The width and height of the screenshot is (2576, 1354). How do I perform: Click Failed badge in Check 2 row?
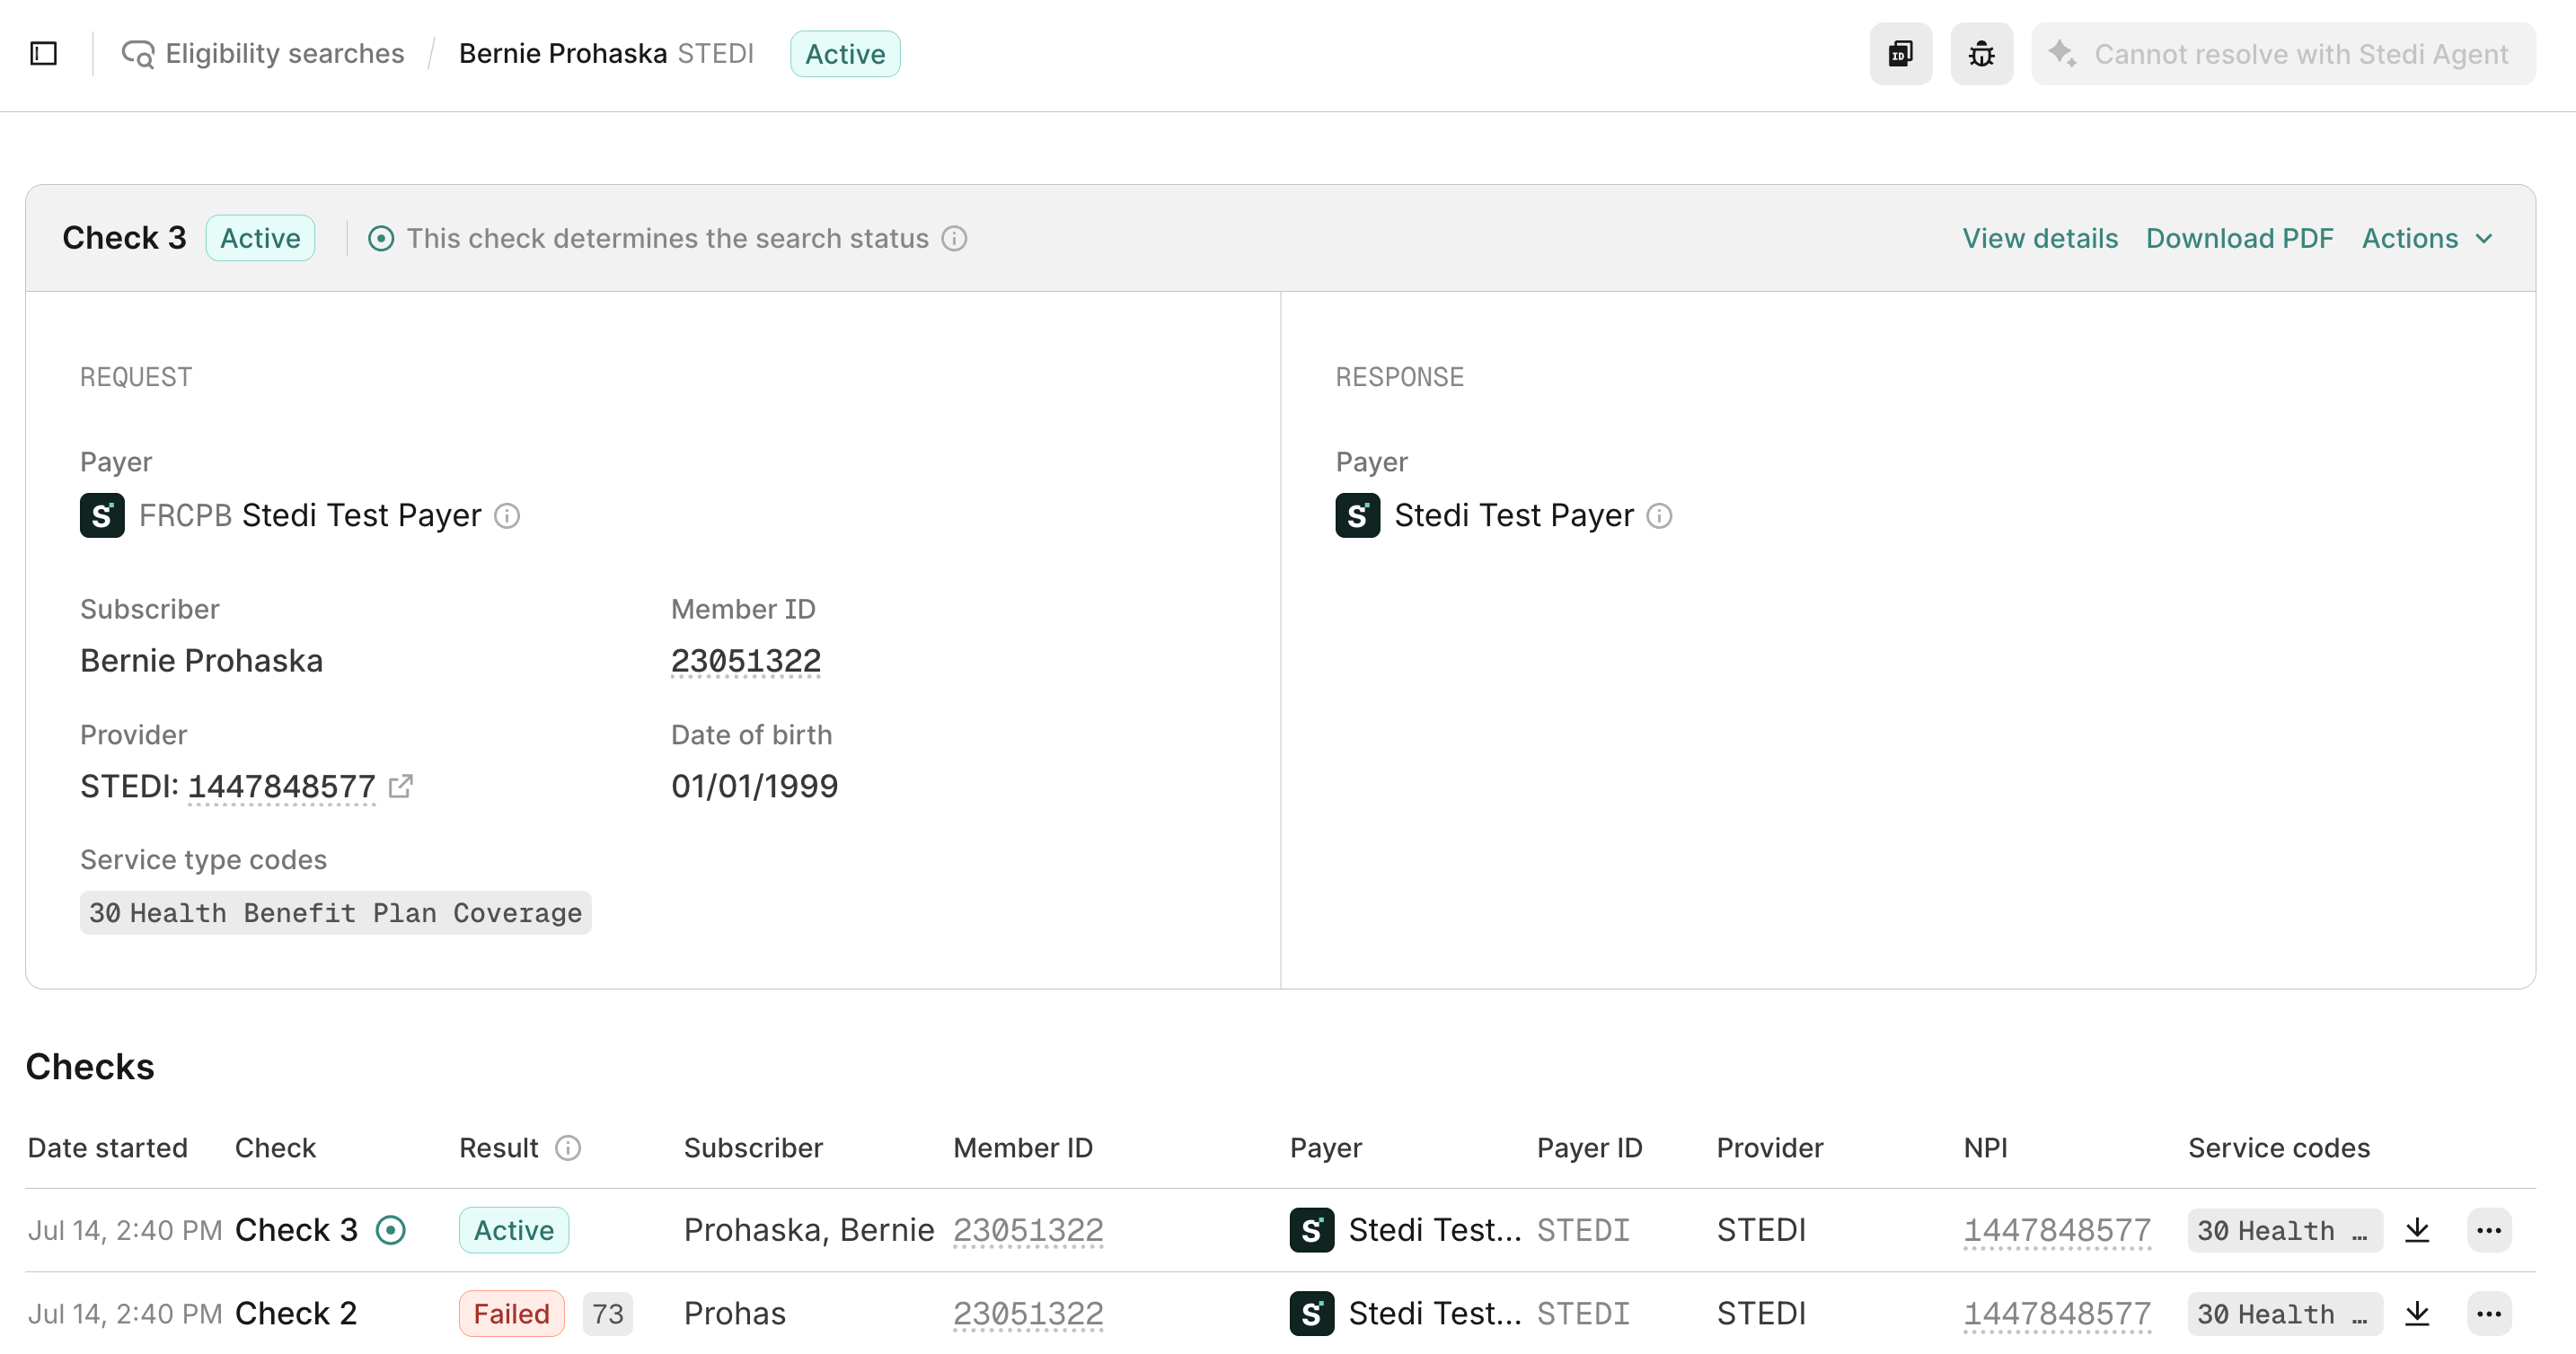(512, 1313)
